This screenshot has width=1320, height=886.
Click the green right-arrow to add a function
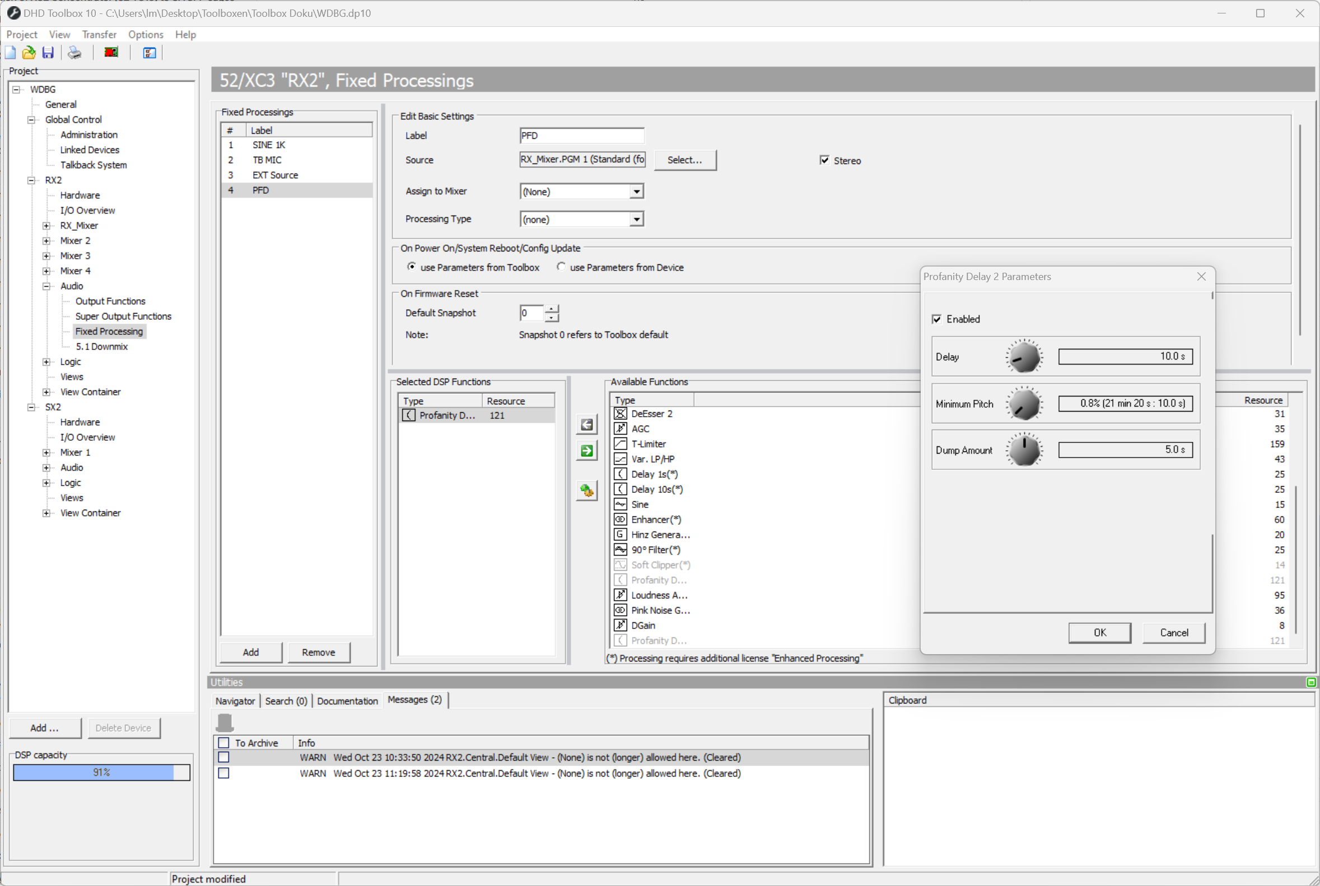586,451
